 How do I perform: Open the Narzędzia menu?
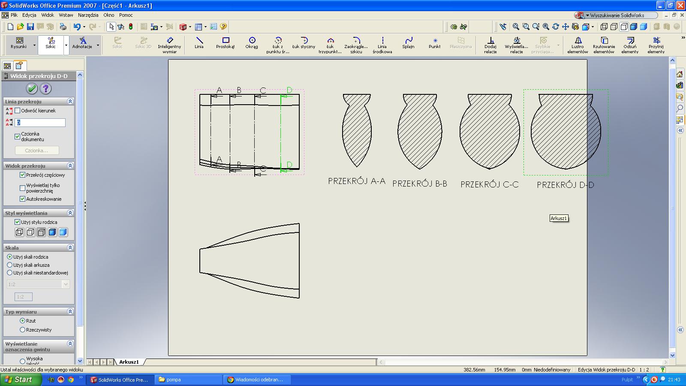pyautogui.click(x=88, y=15)
